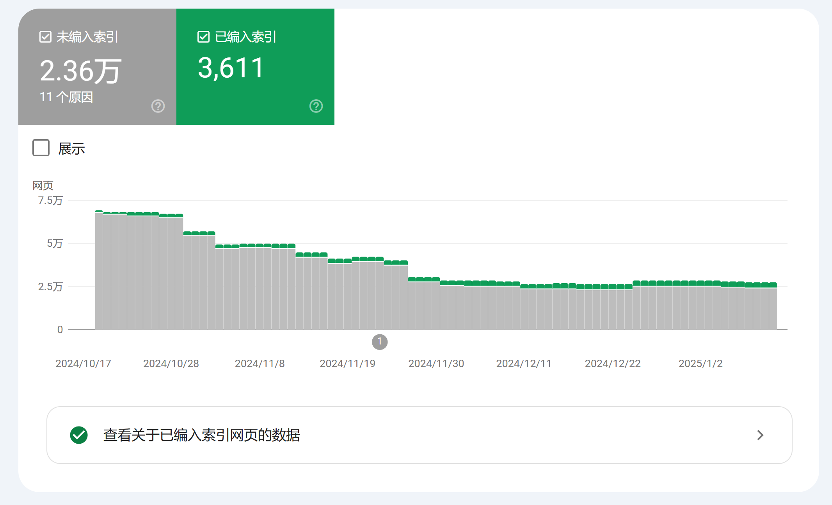Screen dimensions: 832x505
Task: Click the 2024/11/30 date axis label
Action: point(436,364)
